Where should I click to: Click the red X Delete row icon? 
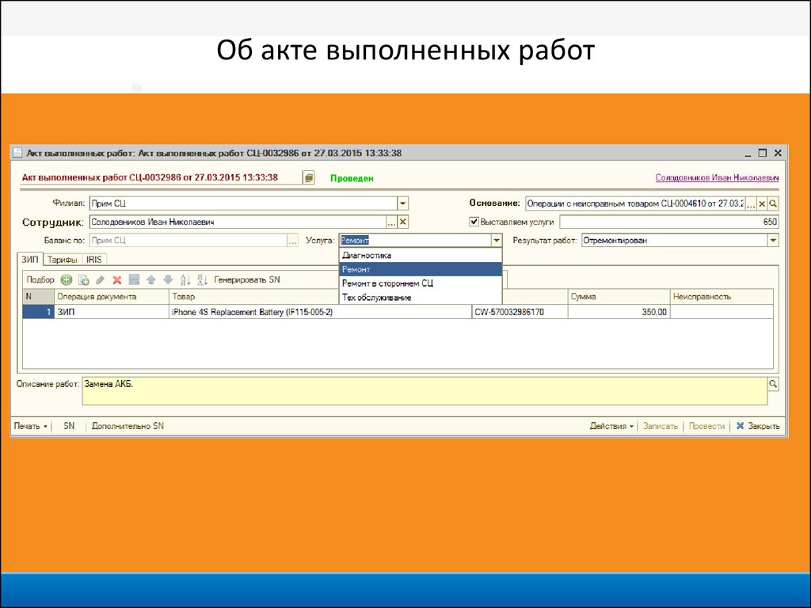point(117,279)
